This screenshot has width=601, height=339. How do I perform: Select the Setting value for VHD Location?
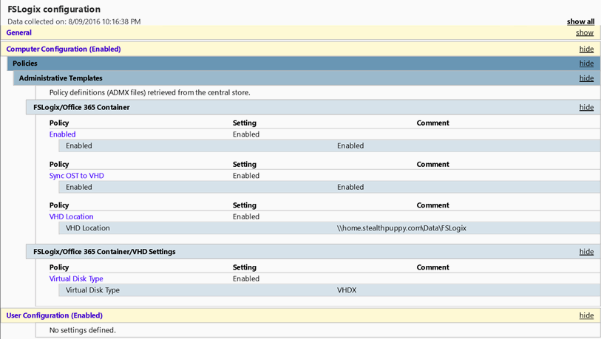pyautogui.click(x=246, y=217)
